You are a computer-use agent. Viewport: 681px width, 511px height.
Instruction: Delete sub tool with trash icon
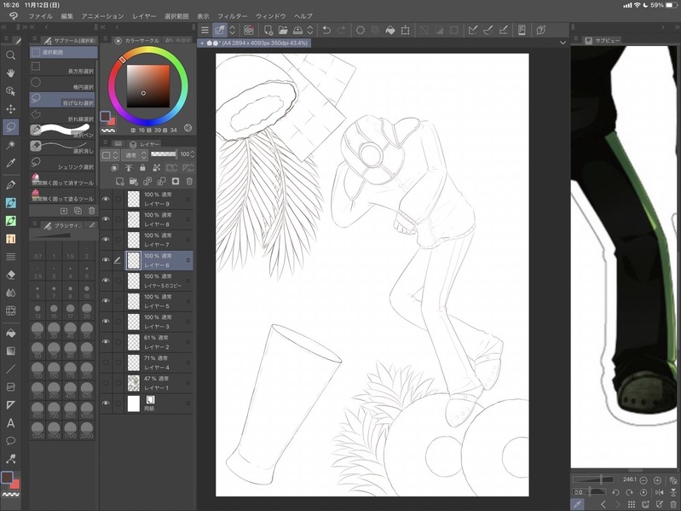pyautogui.click(x=92, y=211)
